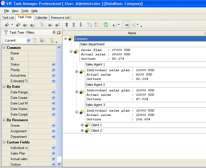
Task: Expand the Sales Agent 2 node
Action: [76, 92]
